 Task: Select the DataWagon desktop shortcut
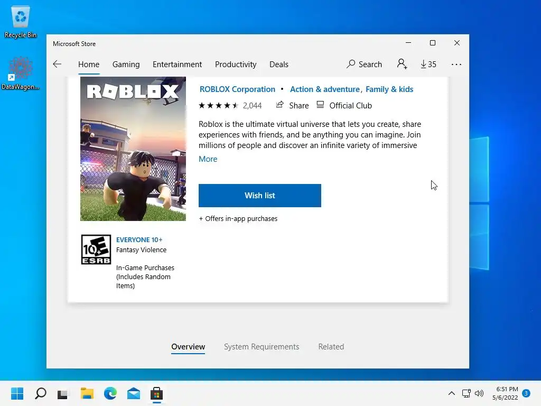click(x=21, y=73)
